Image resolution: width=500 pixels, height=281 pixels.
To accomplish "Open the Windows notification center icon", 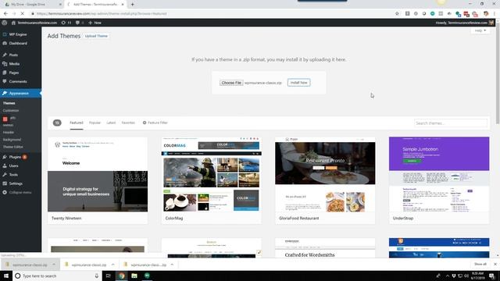I will coord(492,276).
